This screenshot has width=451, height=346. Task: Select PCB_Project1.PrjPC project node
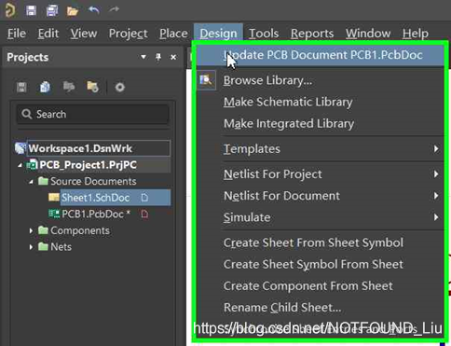coord(88,165)
